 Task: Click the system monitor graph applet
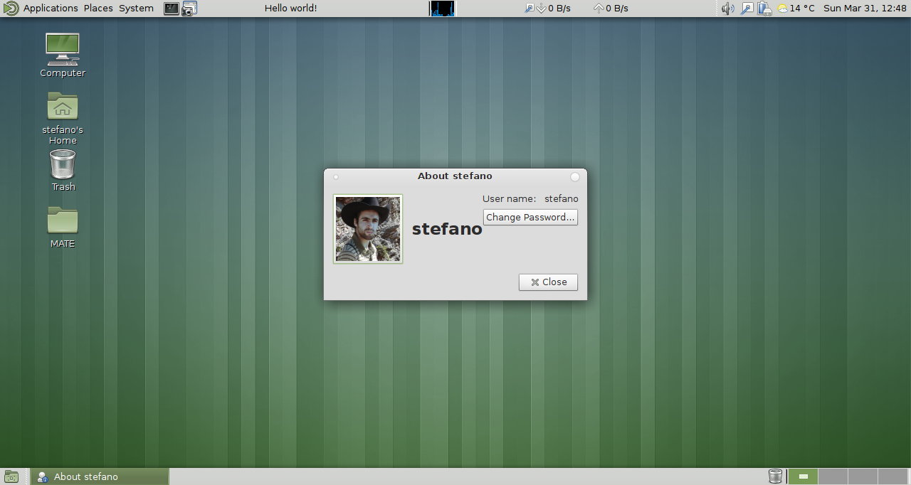pyautogui.click(x=442, y=9)
